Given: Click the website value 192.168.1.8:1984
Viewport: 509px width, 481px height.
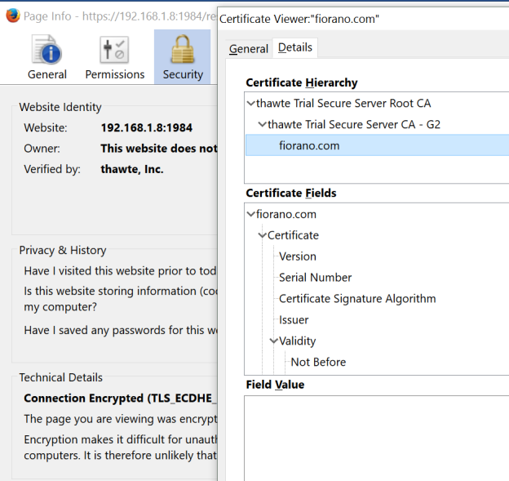Looking at the screenshot, I should [x=146, y=127].
